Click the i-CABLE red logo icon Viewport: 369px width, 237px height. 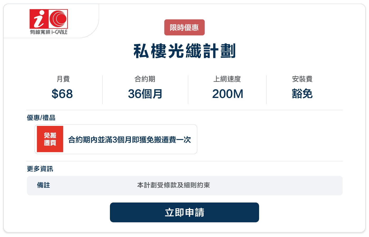point(49,19)
